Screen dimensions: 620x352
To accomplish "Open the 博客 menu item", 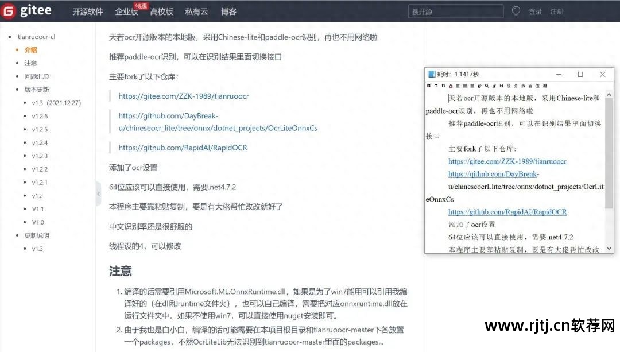I will (228, 12).
